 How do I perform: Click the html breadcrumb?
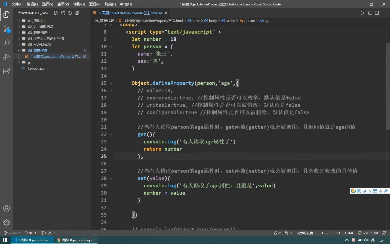click(x=194, y=21)
